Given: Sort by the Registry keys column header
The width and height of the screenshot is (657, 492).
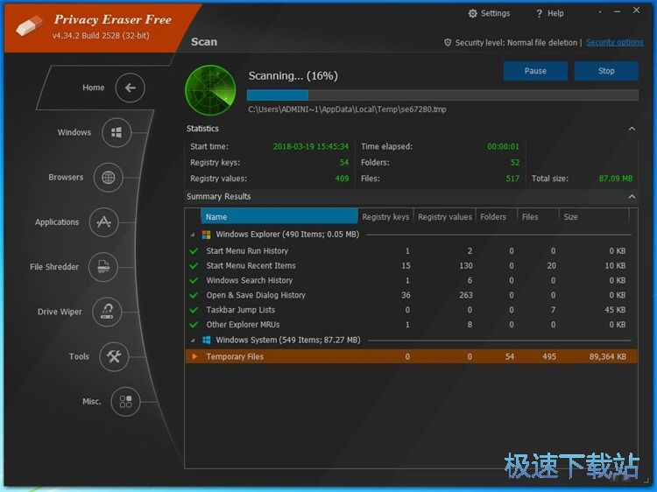Looking at the screenshot, I should [385, 217].
